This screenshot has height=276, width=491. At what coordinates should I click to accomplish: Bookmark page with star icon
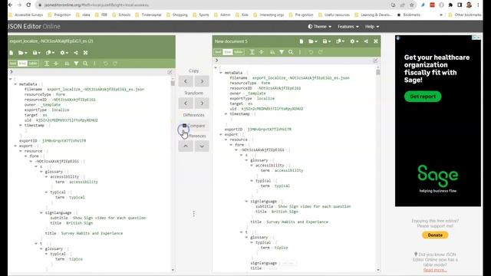[x=412, y=5]
